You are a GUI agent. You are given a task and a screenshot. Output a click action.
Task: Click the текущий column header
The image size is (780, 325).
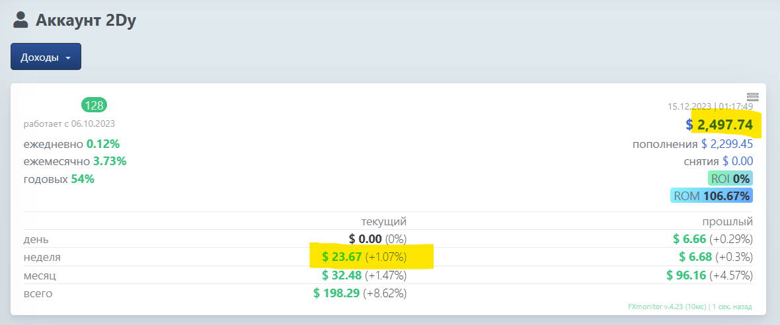(x=383, y=222)
